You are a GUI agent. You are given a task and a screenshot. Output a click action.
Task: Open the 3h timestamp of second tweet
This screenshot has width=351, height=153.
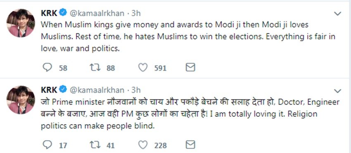pos(136,90)
